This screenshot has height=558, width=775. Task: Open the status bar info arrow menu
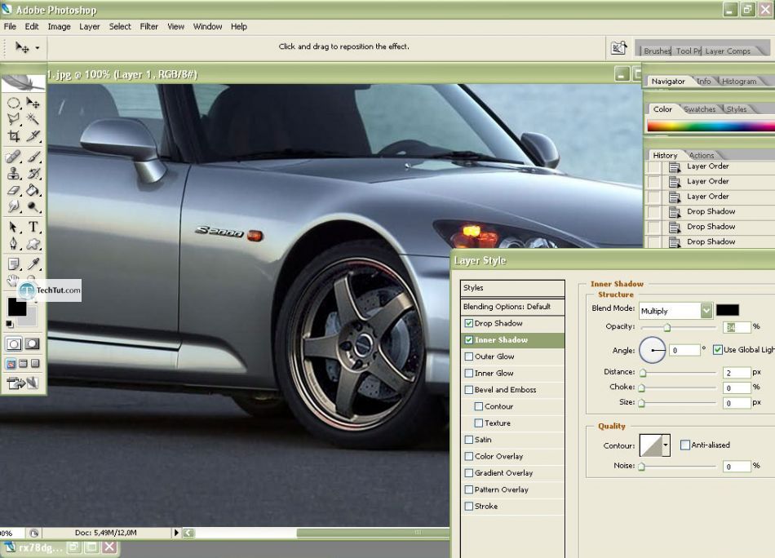coord(176,533)
